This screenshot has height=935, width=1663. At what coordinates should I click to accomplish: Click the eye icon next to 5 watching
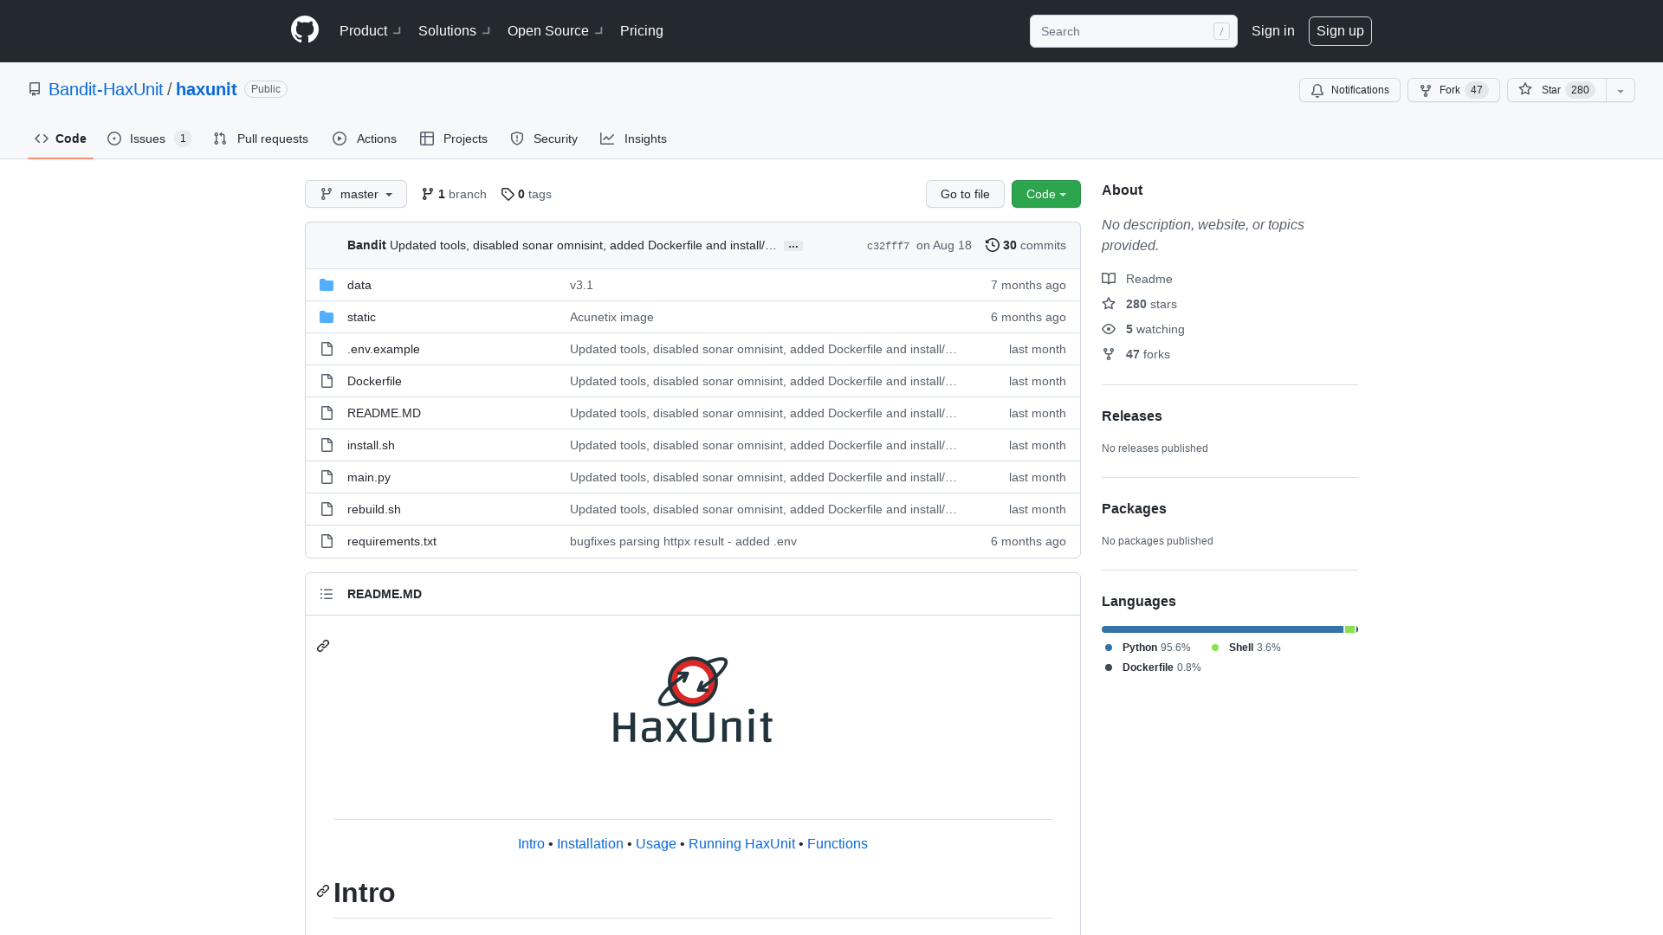(x=1109, y=329)
